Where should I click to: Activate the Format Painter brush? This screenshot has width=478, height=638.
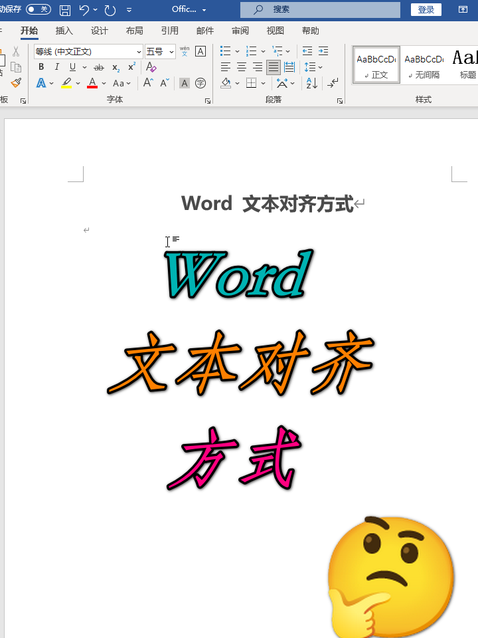click(16, 82)
